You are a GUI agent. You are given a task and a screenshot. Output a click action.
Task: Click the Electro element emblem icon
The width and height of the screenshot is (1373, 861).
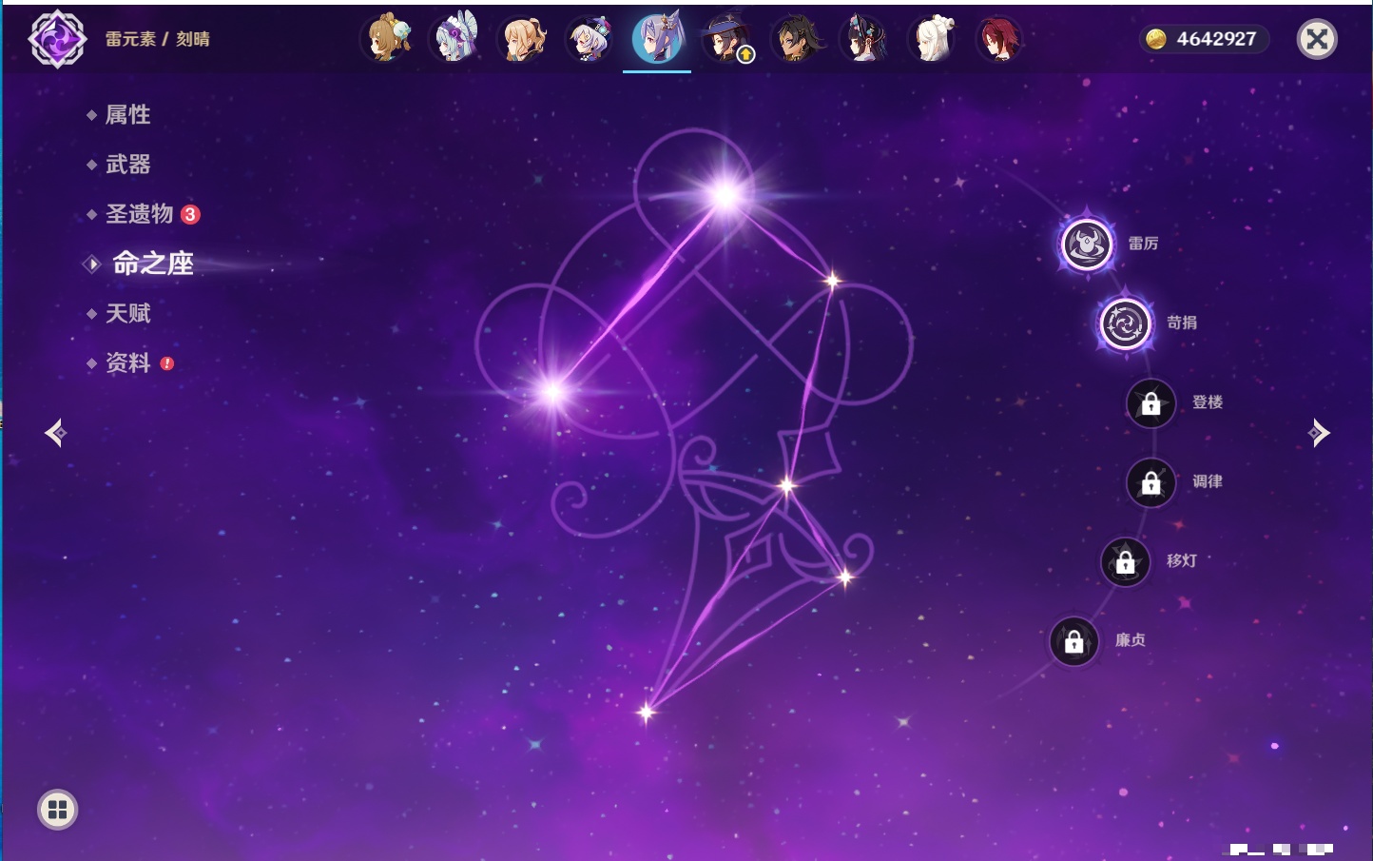pos(57,39)
